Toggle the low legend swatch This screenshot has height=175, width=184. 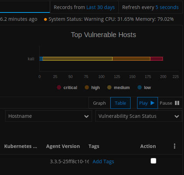[140, 87]
